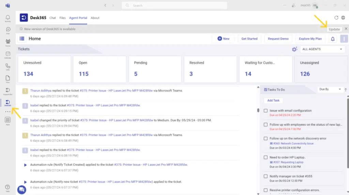Check the 'Need to order HP Laptop' task
Screen dimensions: 349x195
266,157
